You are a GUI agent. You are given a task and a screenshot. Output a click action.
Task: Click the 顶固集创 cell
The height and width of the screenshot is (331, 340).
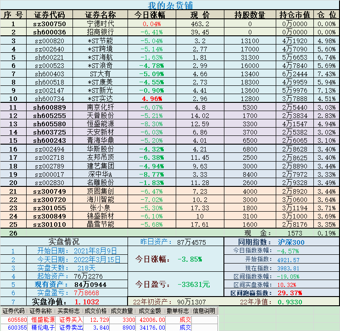(100, 191)
